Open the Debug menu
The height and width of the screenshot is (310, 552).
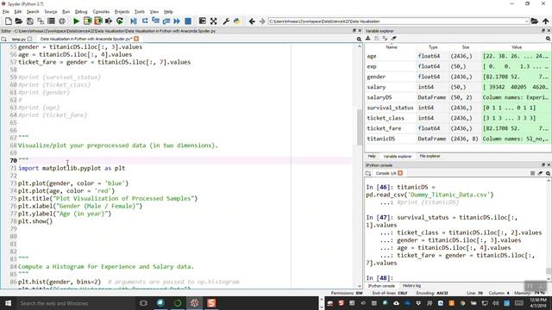pos(81,11)
